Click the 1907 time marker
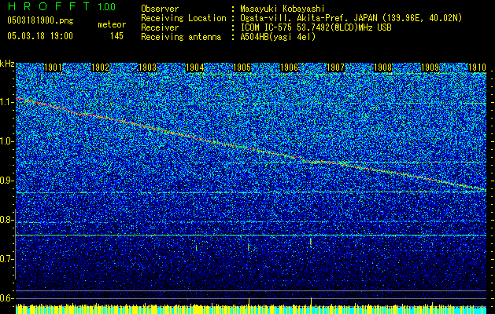This screenshot has height=314, width=495. (335, 68)
